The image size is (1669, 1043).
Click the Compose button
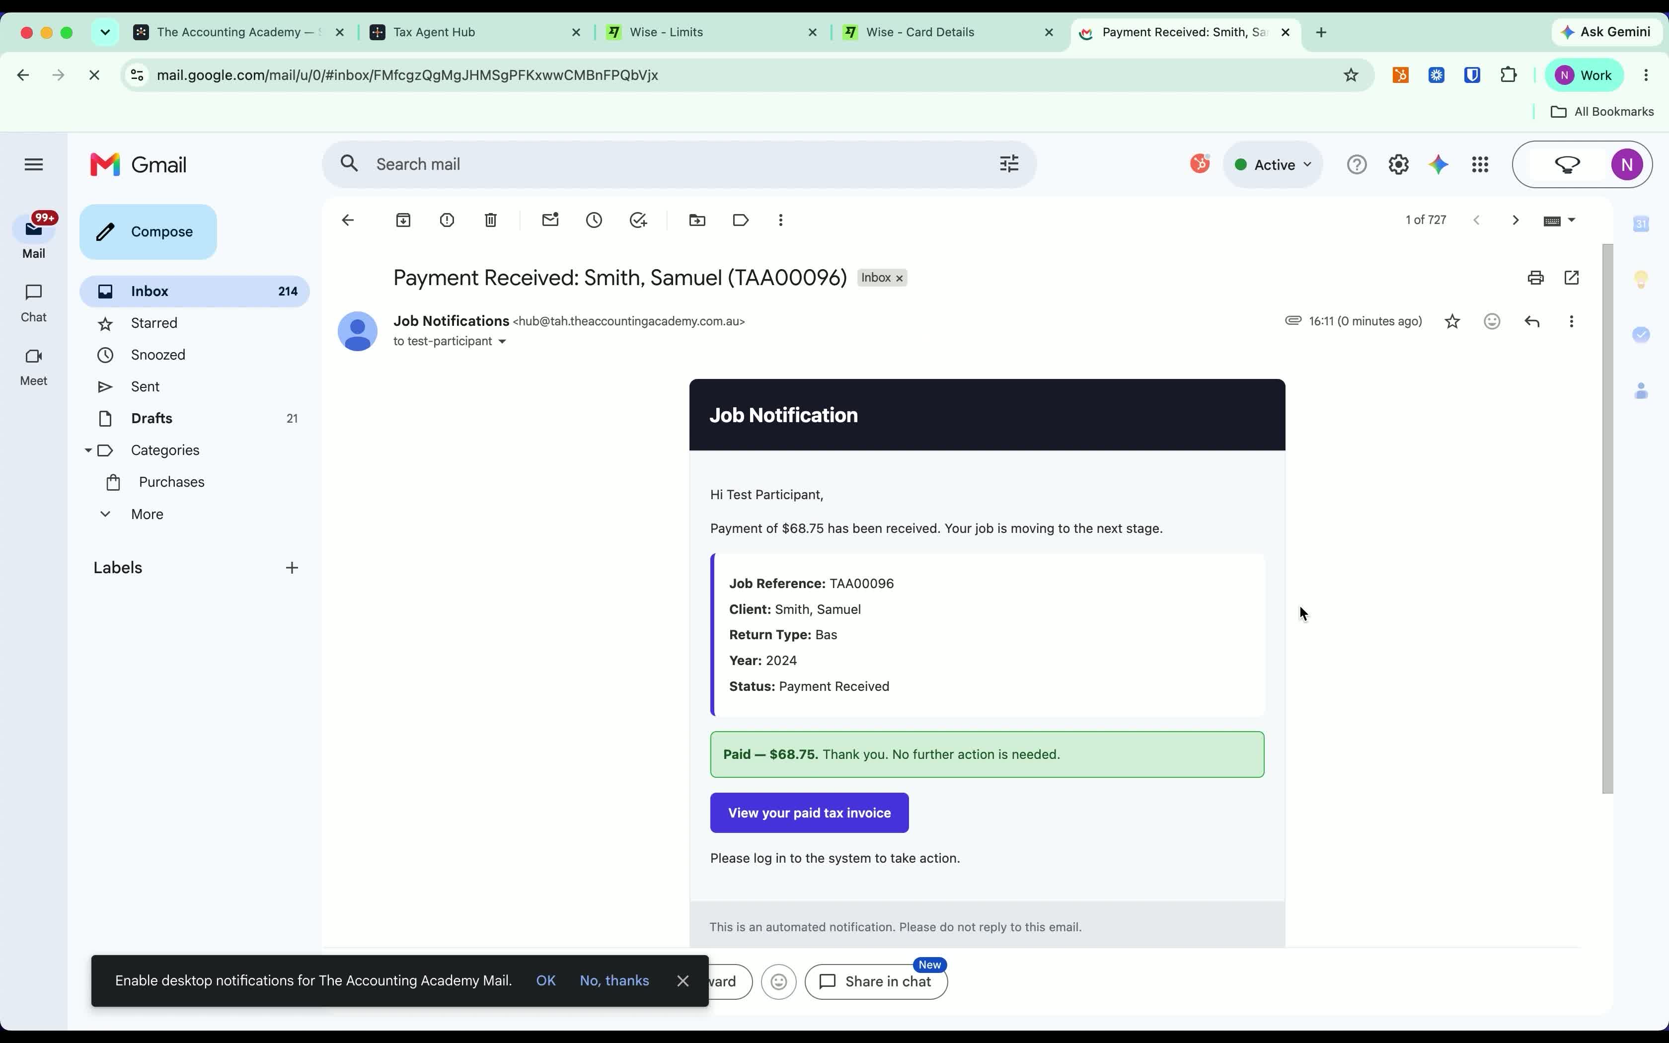pyautogui.click(x=148, y=232)
